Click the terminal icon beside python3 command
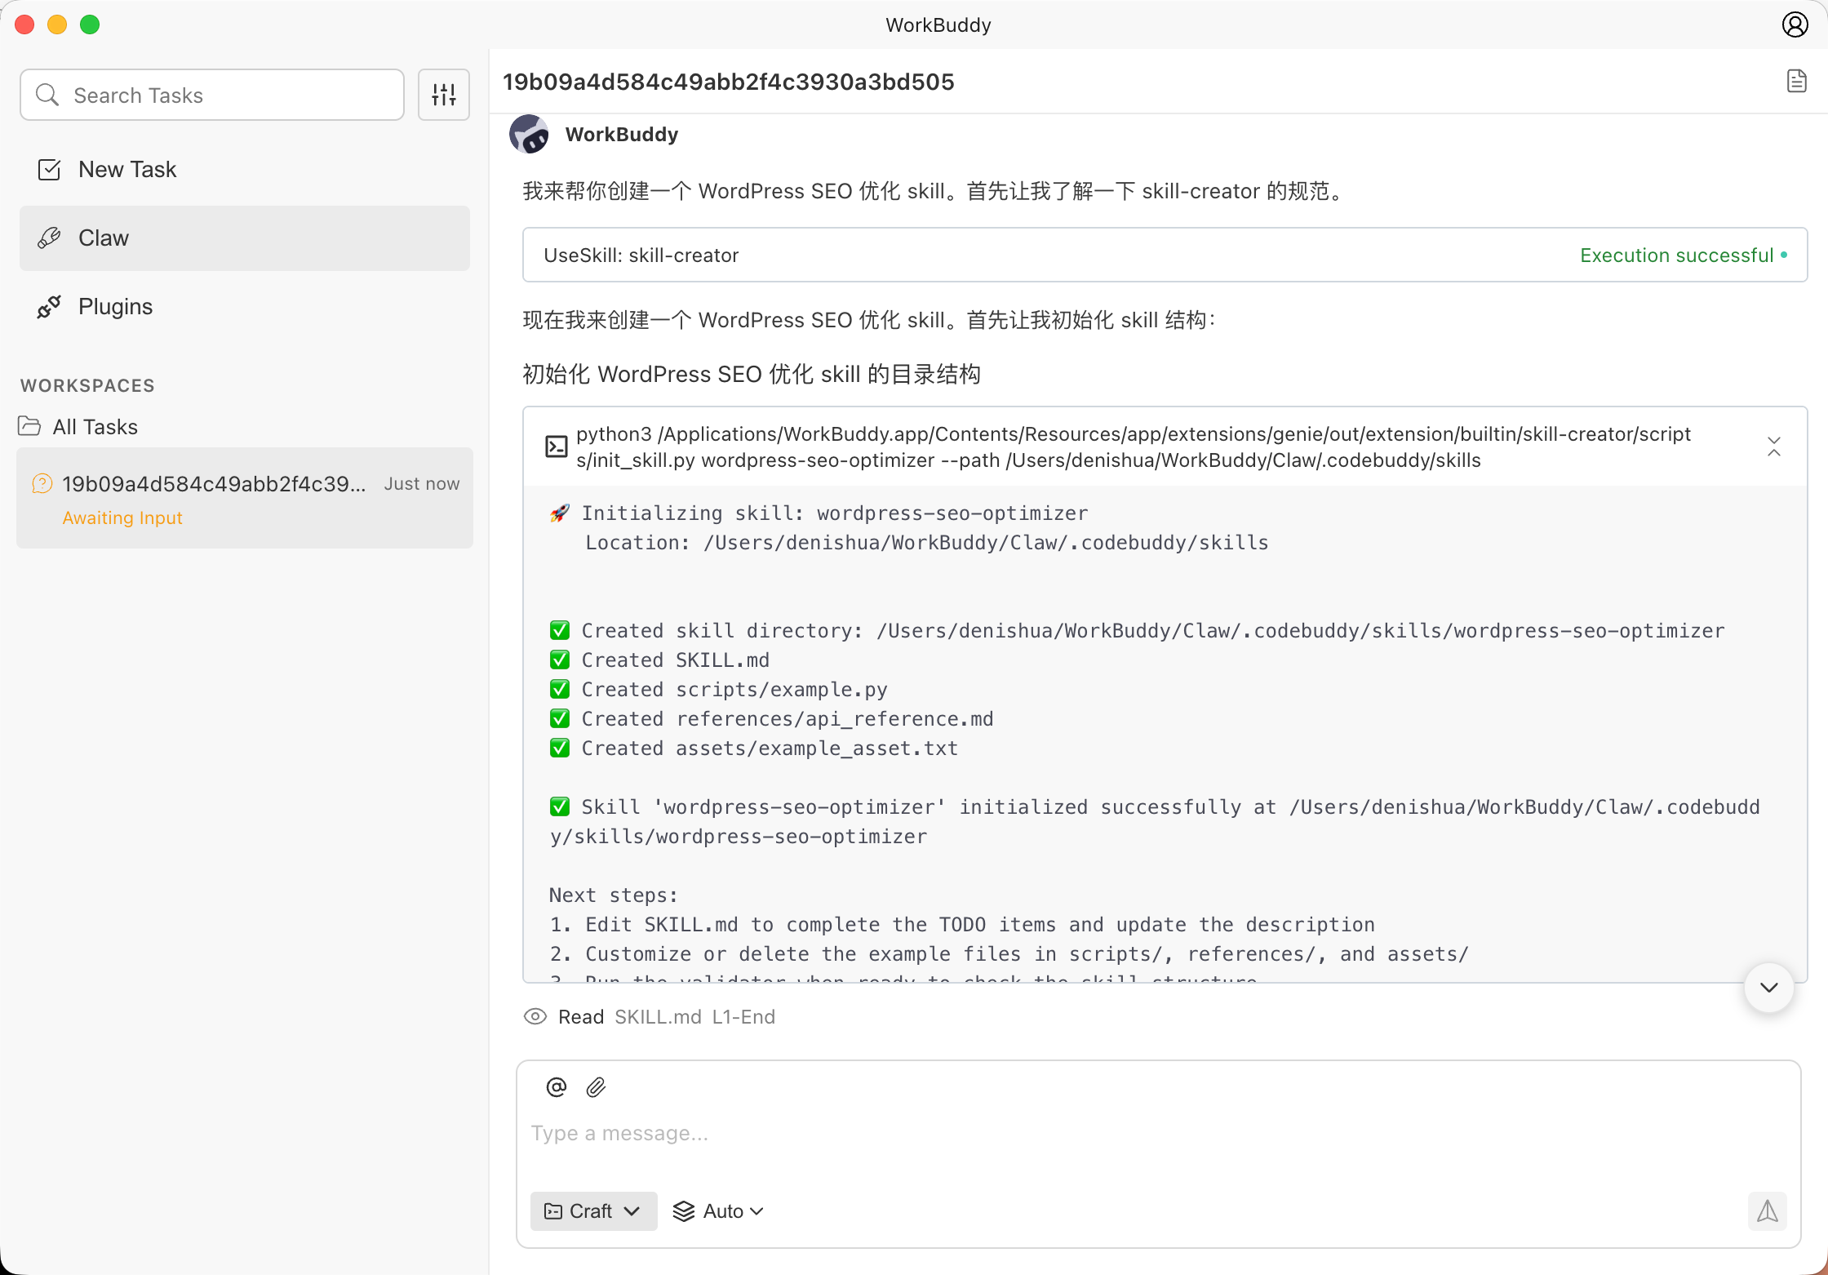1828x1275 pixels. pyautogui.click(x=556, y=446)
